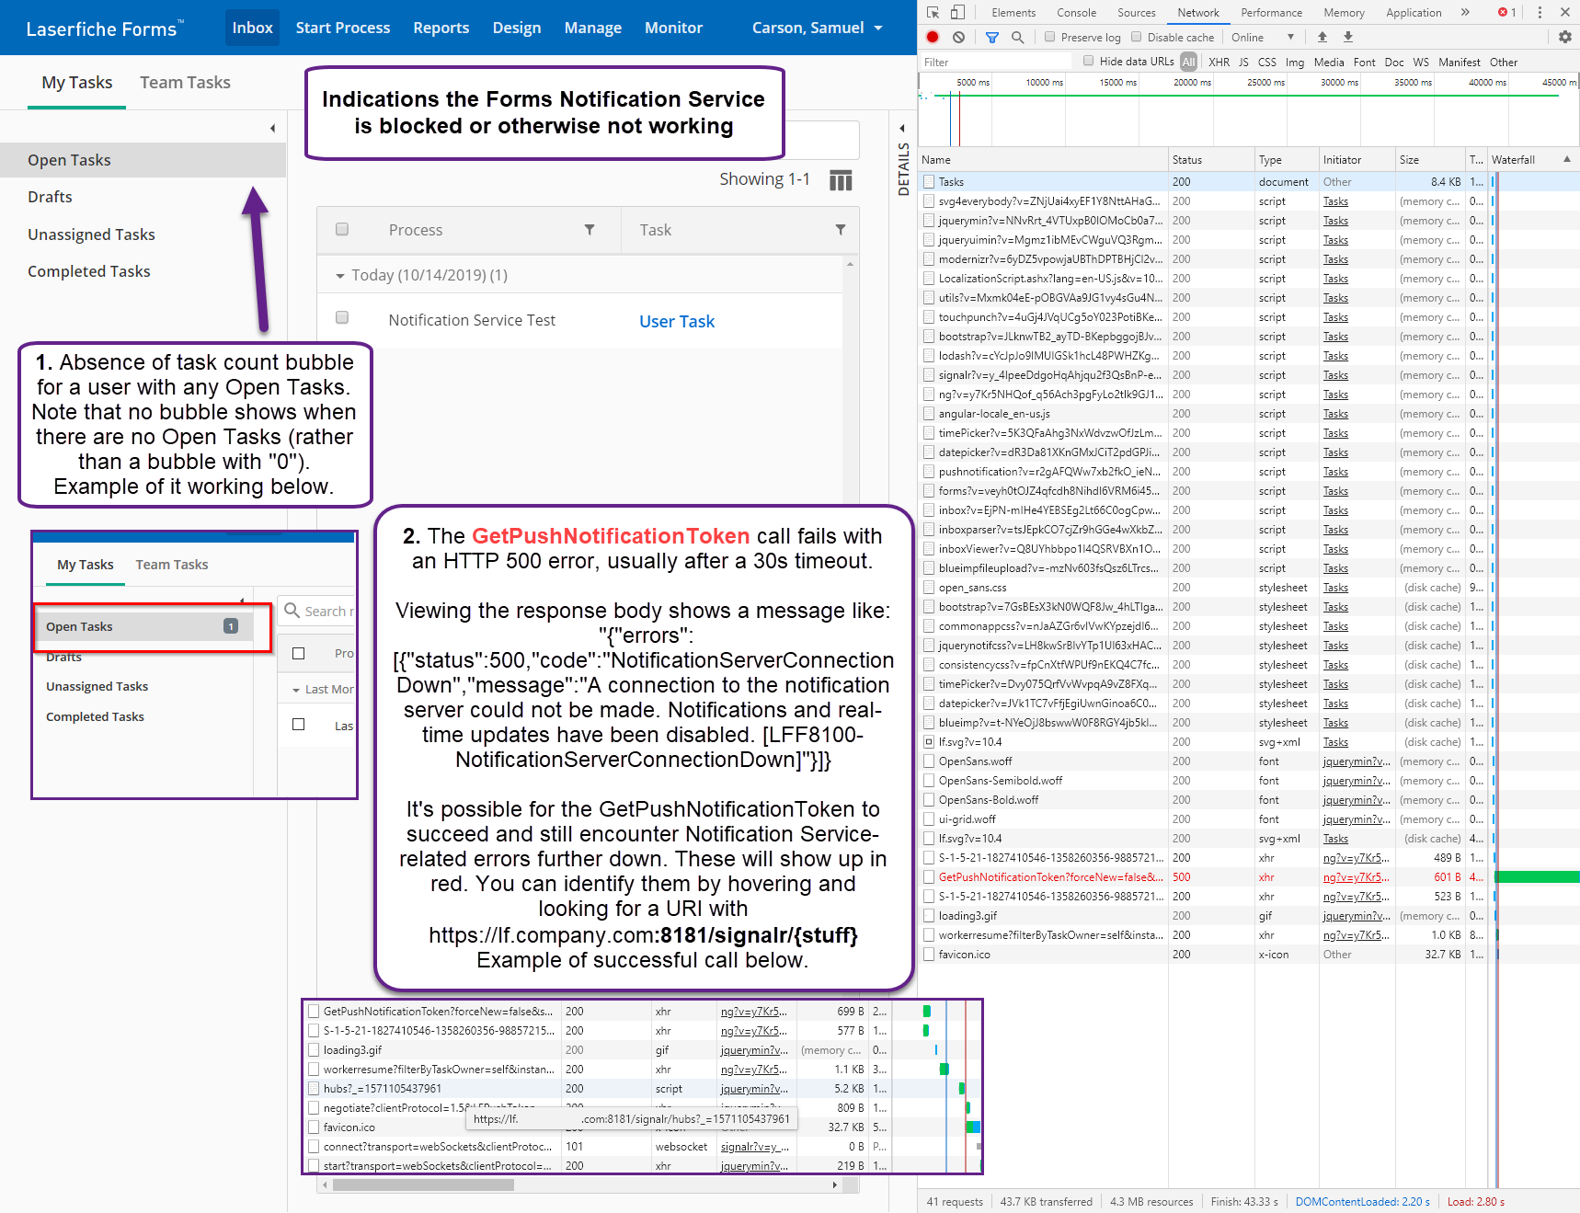Filter requests by XHR type
This screenshot has width=1580, height=1213.
[x=1219, y=63]
